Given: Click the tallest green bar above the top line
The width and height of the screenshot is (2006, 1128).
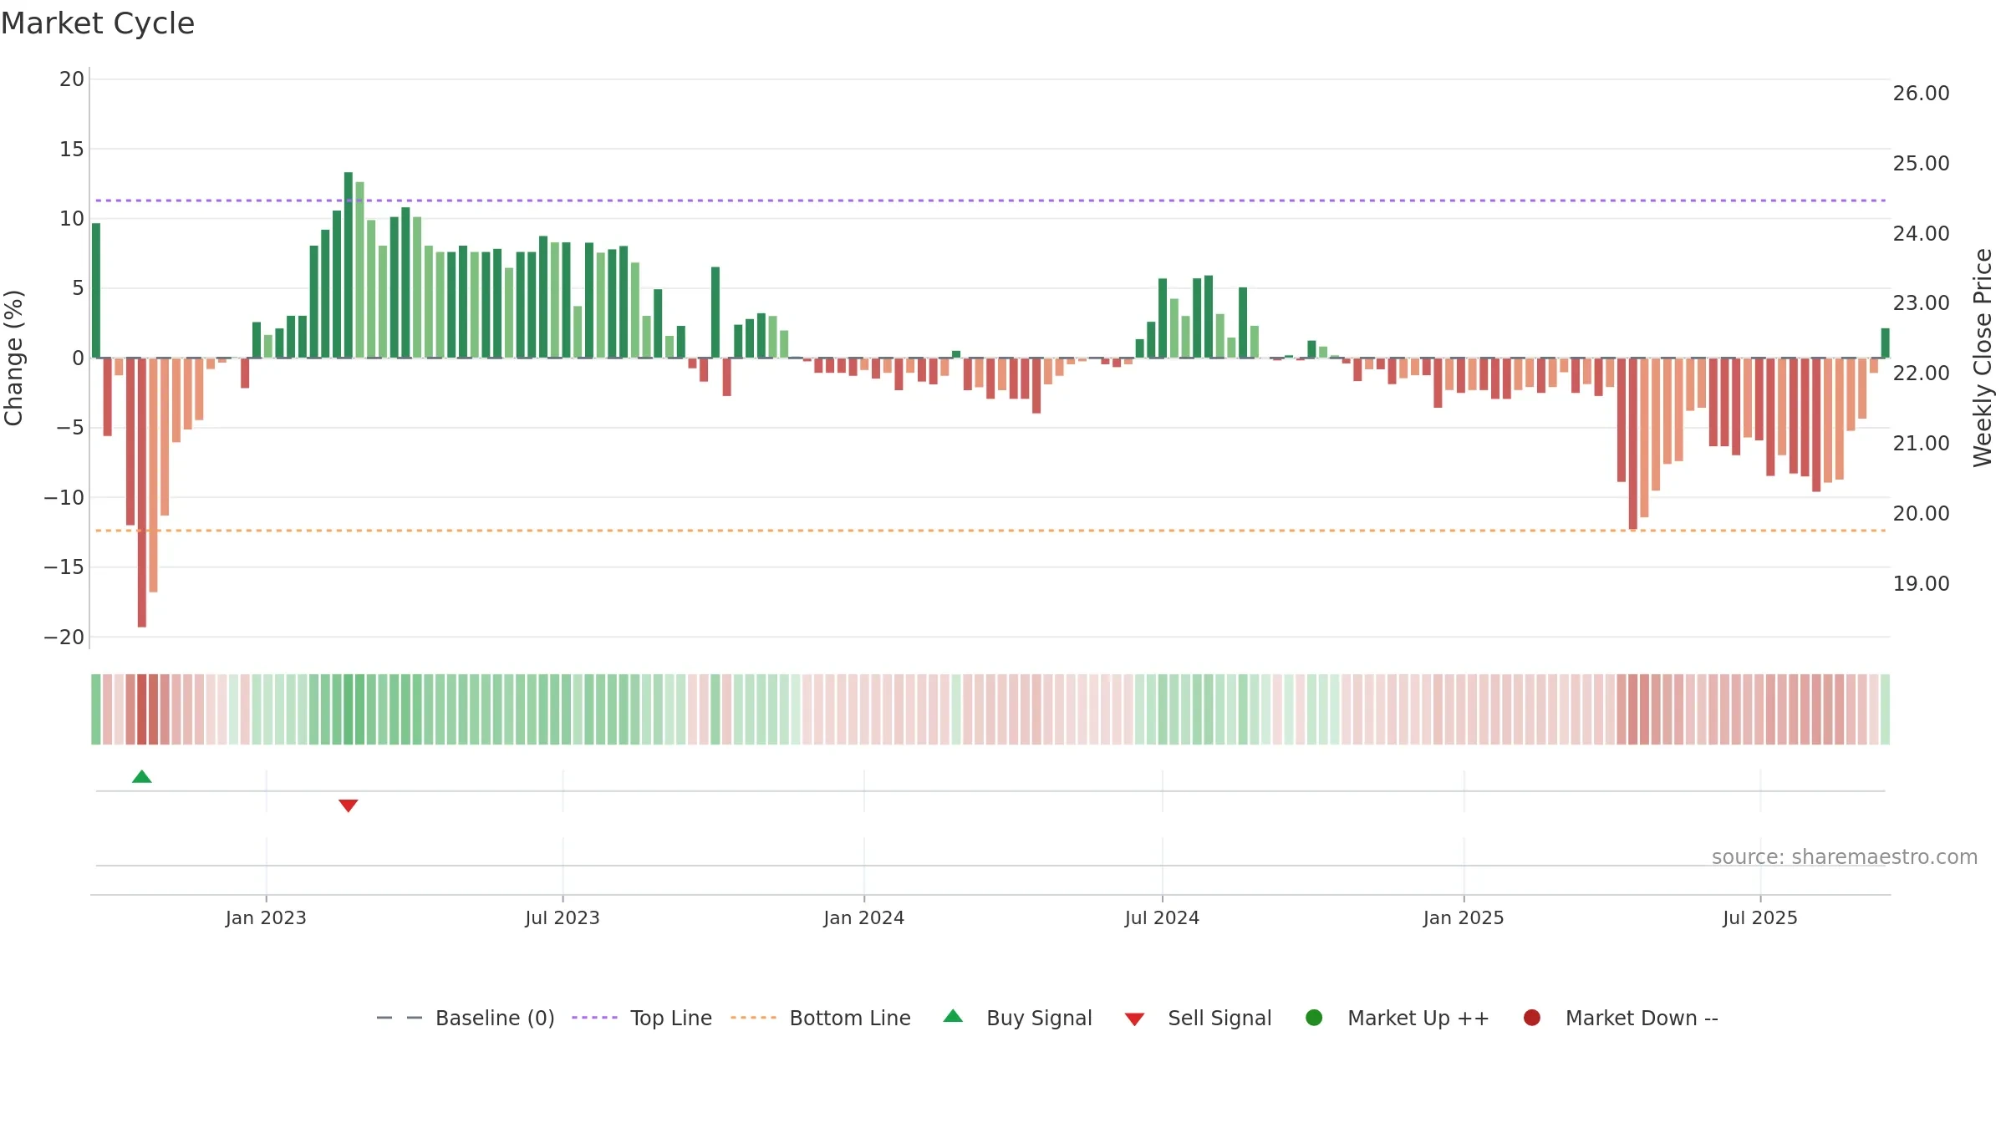Looking at the screenshot, I should coord(349,265).
